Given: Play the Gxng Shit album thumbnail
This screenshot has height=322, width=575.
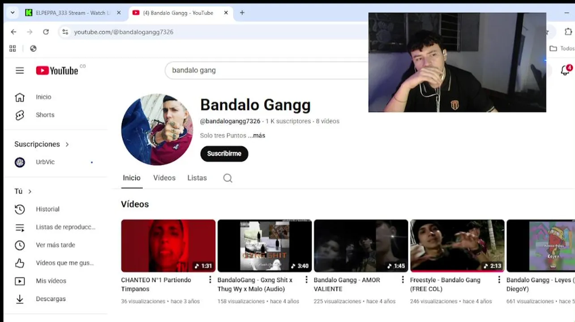Looking at the screenshot, I should pos(264,246).
